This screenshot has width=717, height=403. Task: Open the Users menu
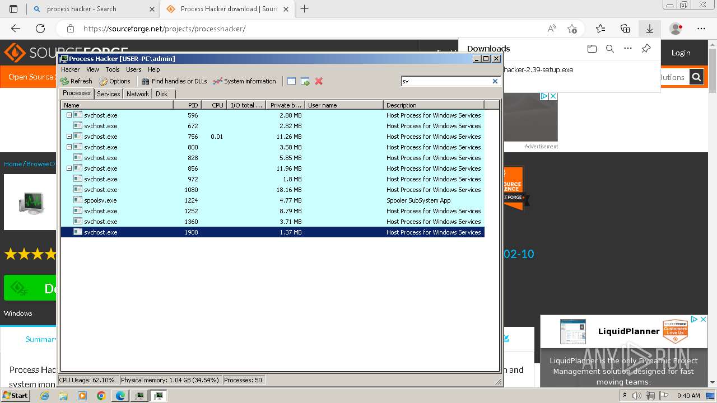point(133,69)
